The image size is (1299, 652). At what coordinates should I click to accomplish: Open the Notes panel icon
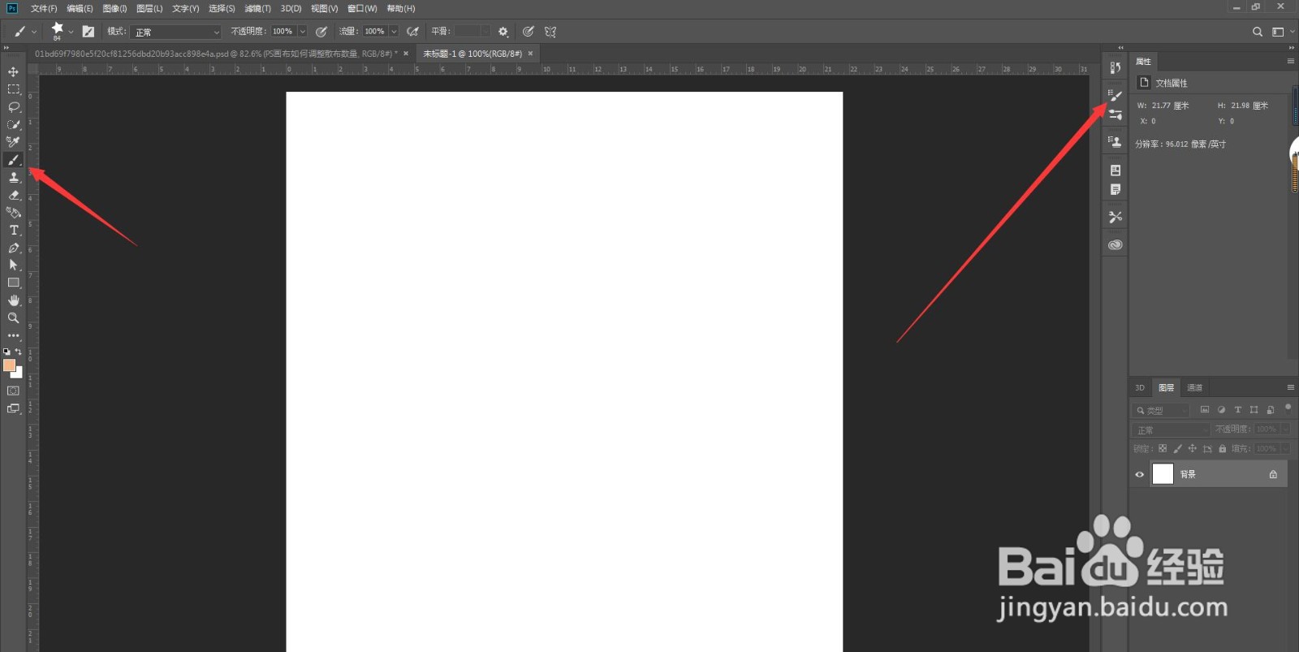[x=1116, y=189]
